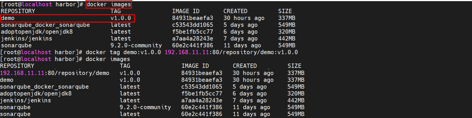
Task: Click image ID c53543dd1065 in the first listing
Action: pos(192,25)
